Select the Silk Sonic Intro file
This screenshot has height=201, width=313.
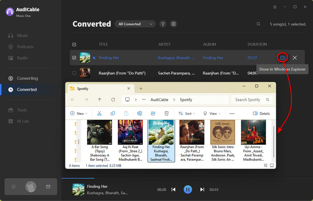[223, 141]
